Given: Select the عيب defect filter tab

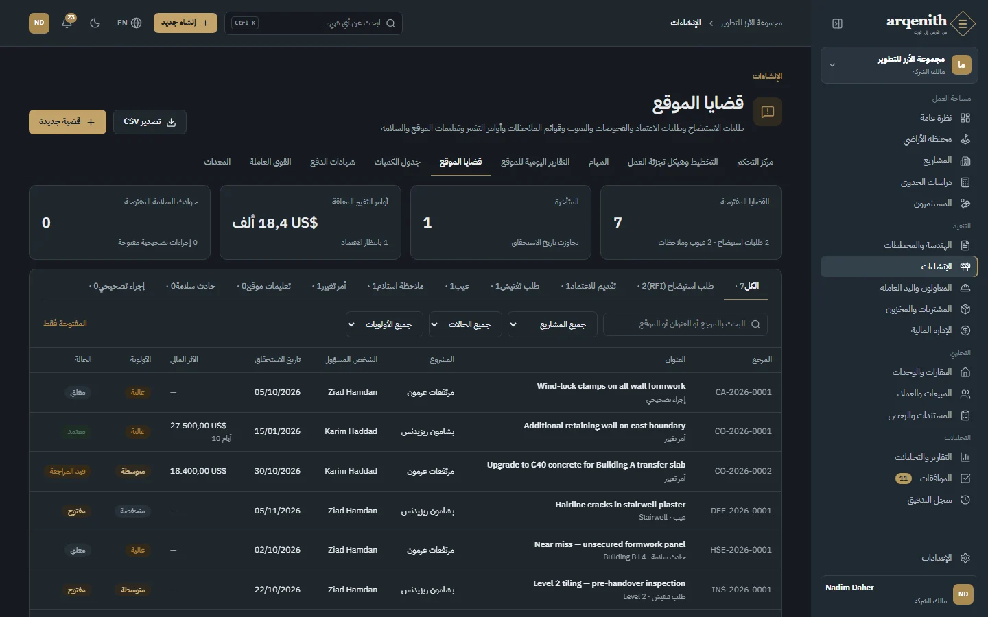Looking at the screenshot, I should 458,286.
